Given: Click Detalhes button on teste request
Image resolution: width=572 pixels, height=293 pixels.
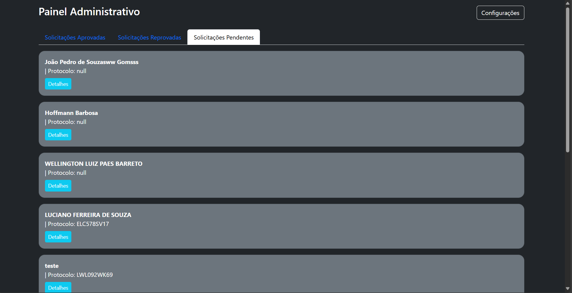Looking at the screenshot, I should 58,288.
